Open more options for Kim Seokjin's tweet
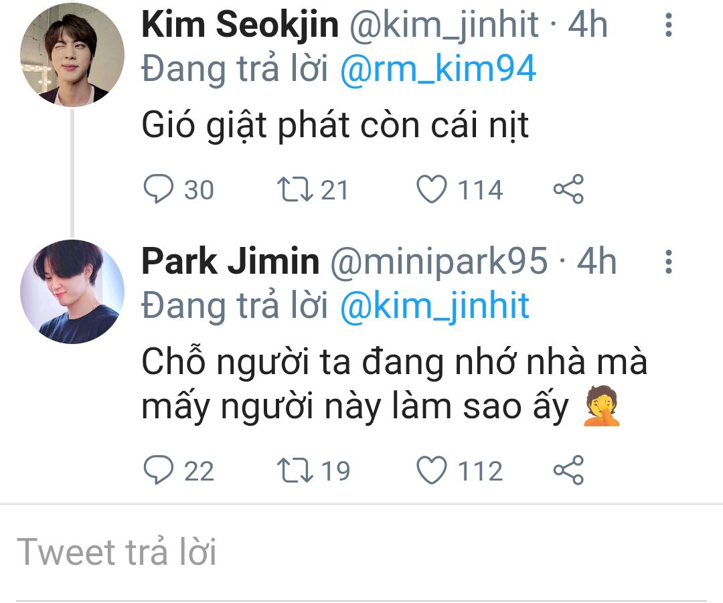The height and width of the screenshot is (603, 723). 667,25
